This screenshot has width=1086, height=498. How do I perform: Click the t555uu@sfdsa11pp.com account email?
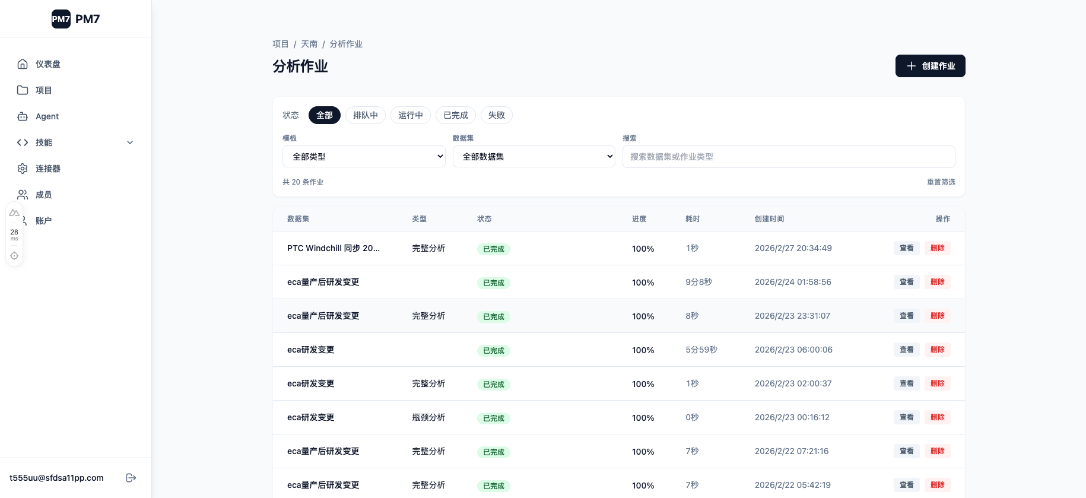pyautogui.click(x=56, y=478)
